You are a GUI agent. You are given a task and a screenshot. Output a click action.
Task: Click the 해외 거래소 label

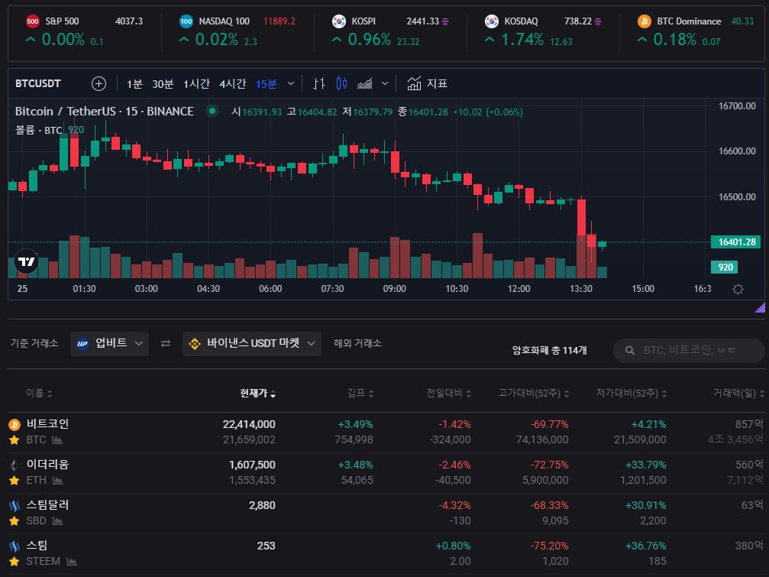pos(357,343)
